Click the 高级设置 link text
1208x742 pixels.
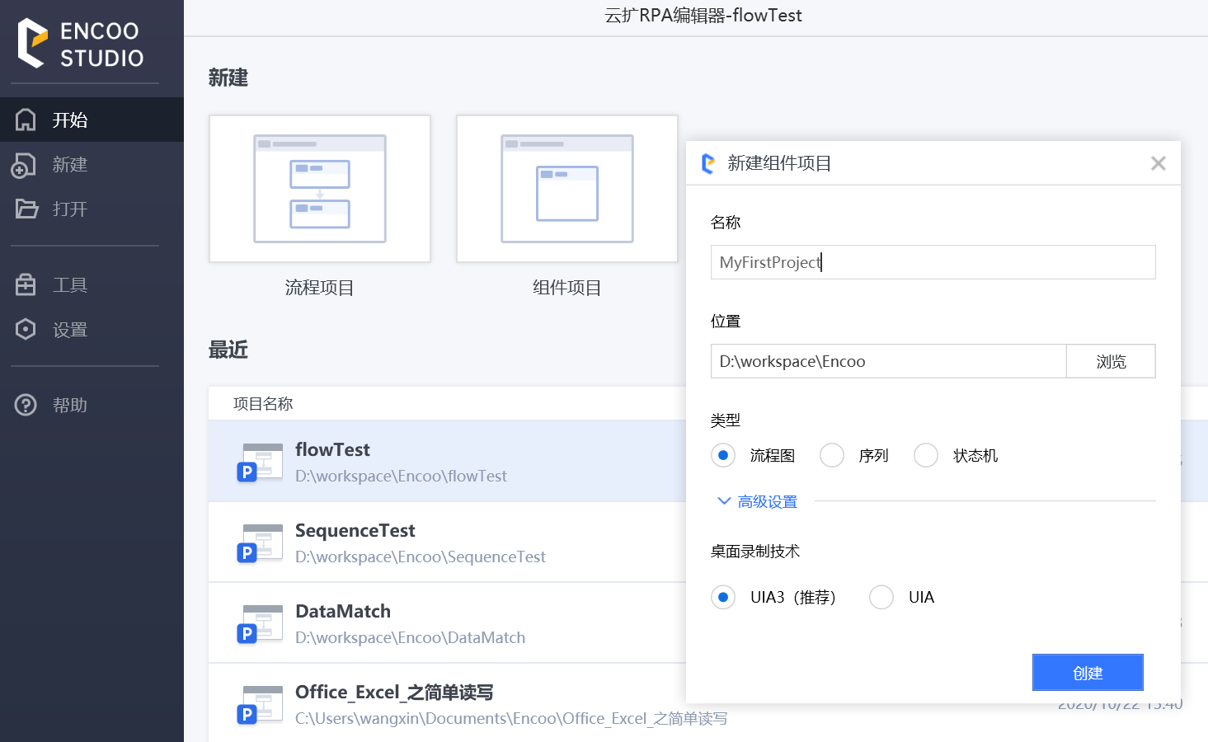[768, 501]
